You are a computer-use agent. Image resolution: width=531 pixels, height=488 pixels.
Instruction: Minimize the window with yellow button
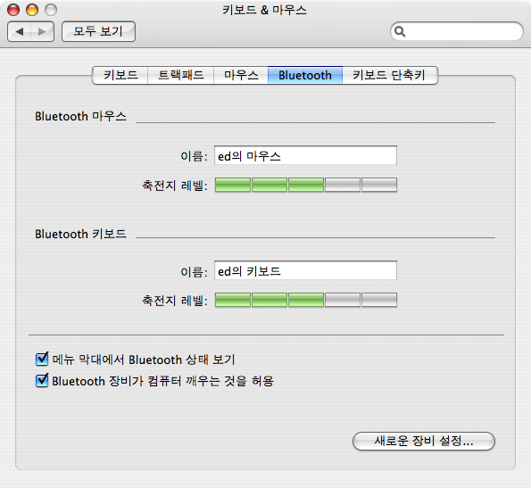pyautogui.click(x=32, y=10)
